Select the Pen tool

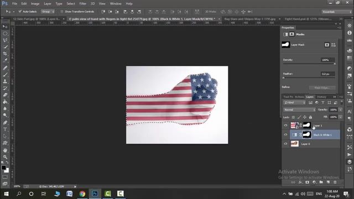click(x=5, y=123)
